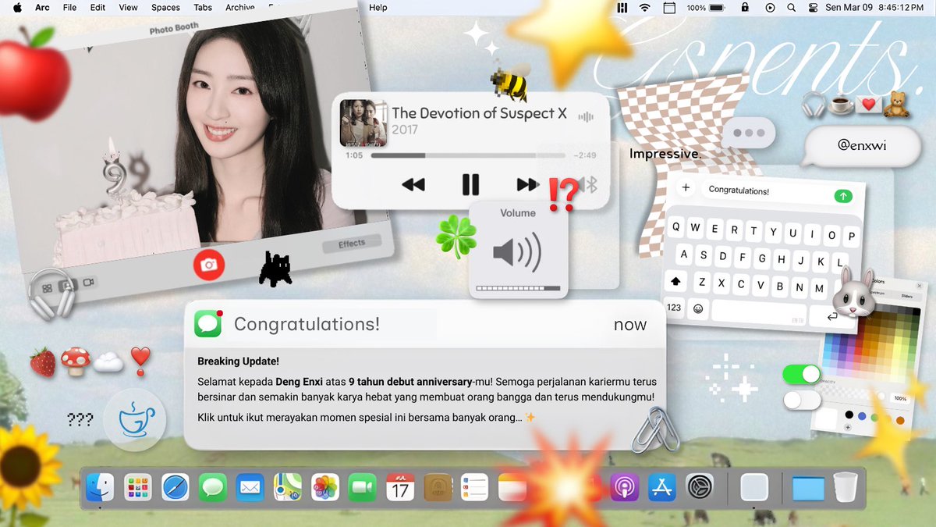Fast-forward the current track

[527, 185]
